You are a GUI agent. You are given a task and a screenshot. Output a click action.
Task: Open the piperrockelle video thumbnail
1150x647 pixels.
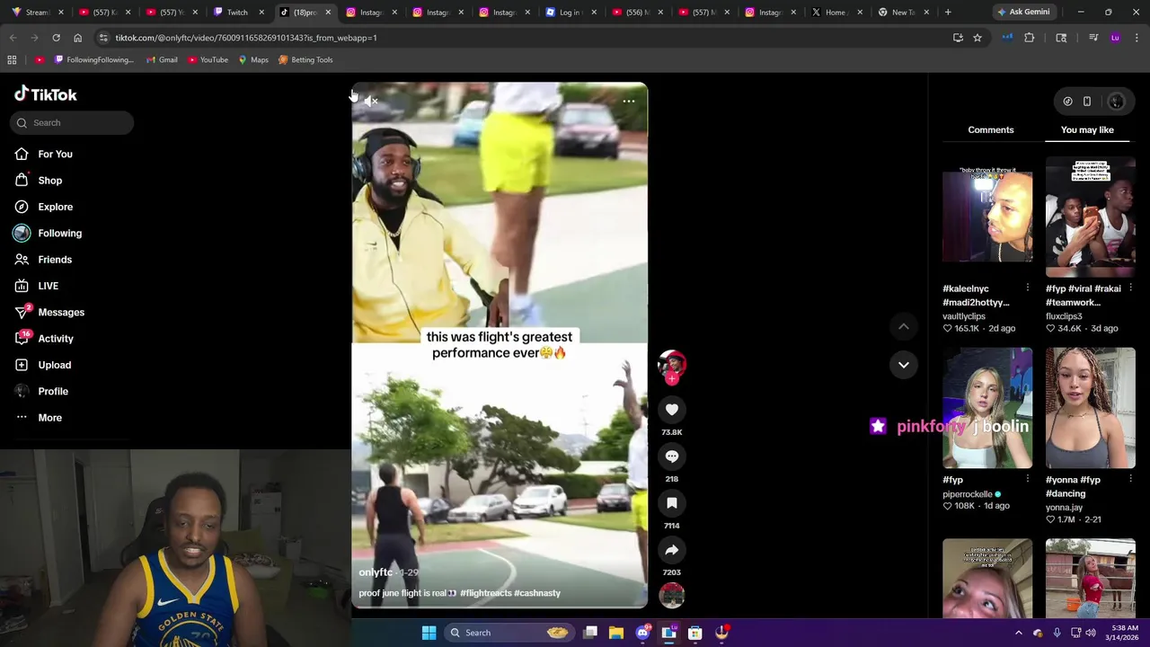click(987, 408)
